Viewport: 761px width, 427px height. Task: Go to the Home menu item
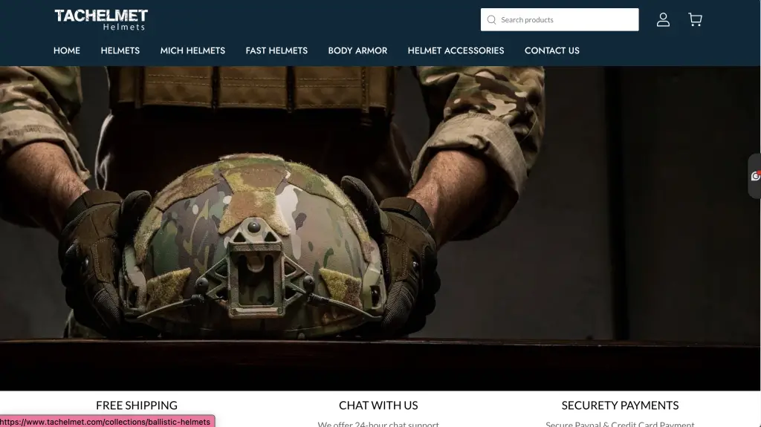(x=67, y=50)
